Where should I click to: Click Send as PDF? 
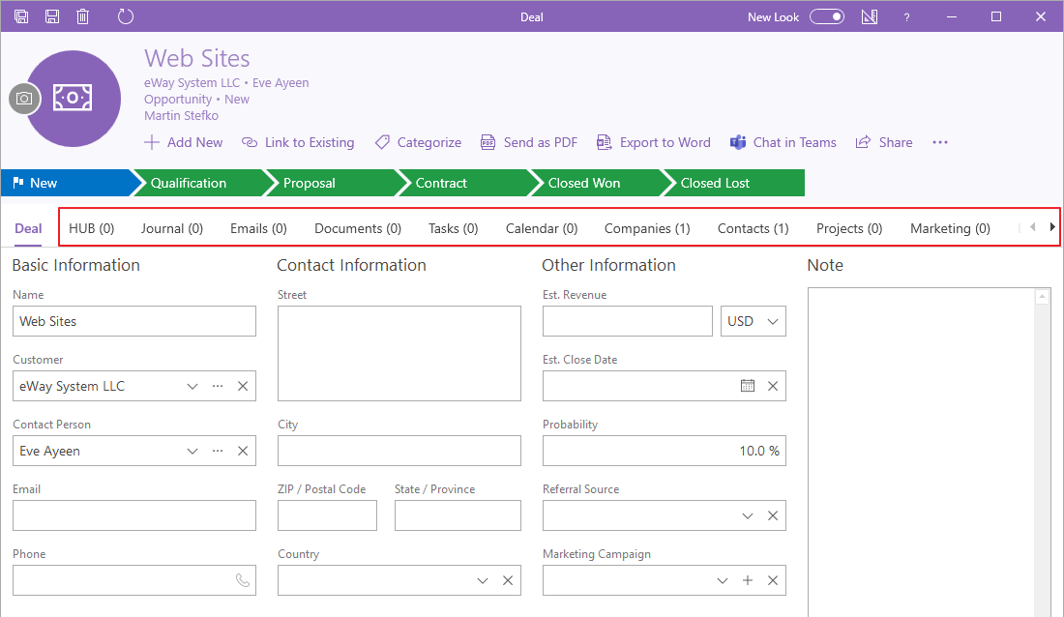(529, 142)
